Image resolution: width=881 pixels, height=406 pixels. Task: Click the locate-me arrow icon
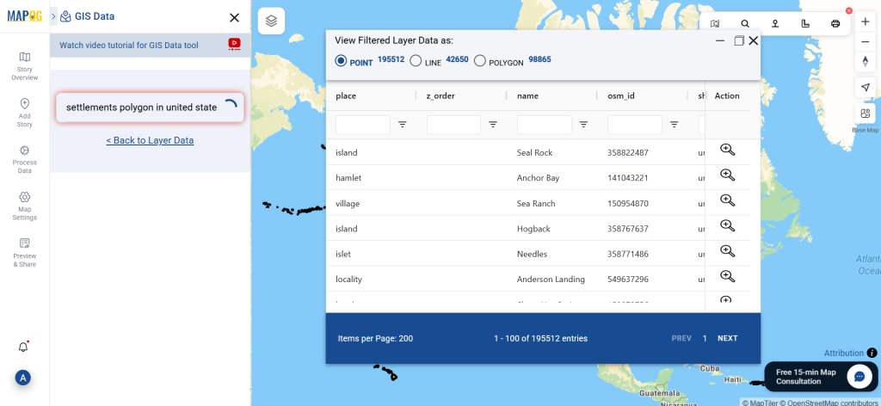tap(866, 87)
